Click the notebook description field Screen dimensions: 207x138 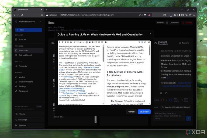(x=57, y=27)
